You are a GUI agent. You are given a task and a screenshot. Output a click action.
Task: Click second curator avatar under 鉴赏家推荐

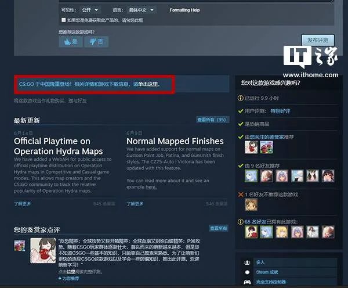266,147
